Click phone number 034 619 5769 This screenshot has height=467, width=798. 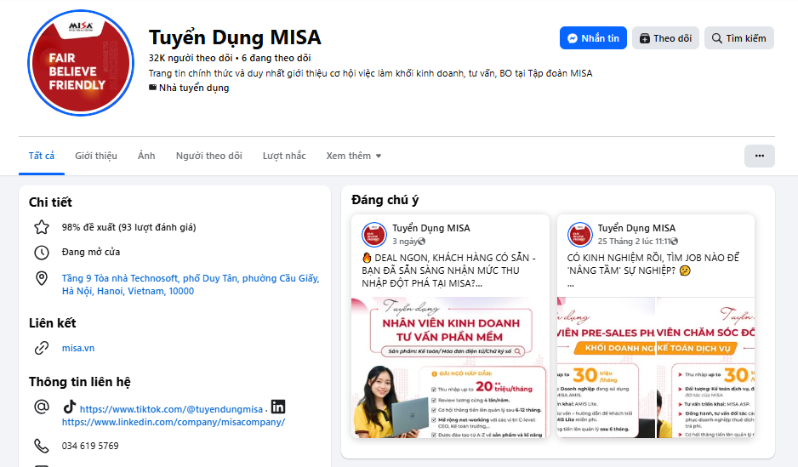[x=90, y=446]
